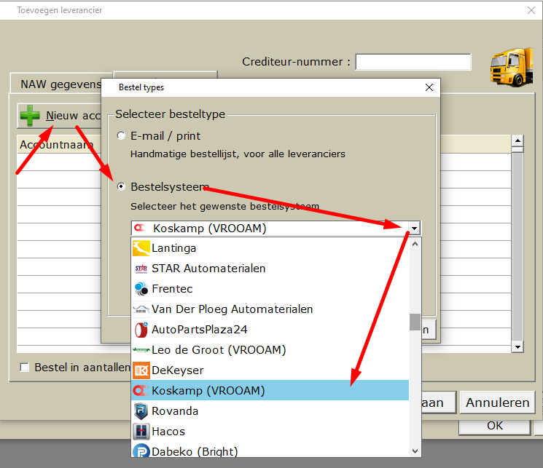Viewport: 543px width, 468px height.
Task: Choose Frentec from the list
Action: [270, 289]
